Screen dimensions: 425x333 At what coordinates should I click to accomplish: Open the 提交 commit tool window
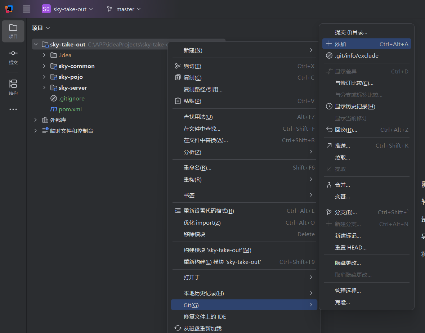(x=13, y=58)
